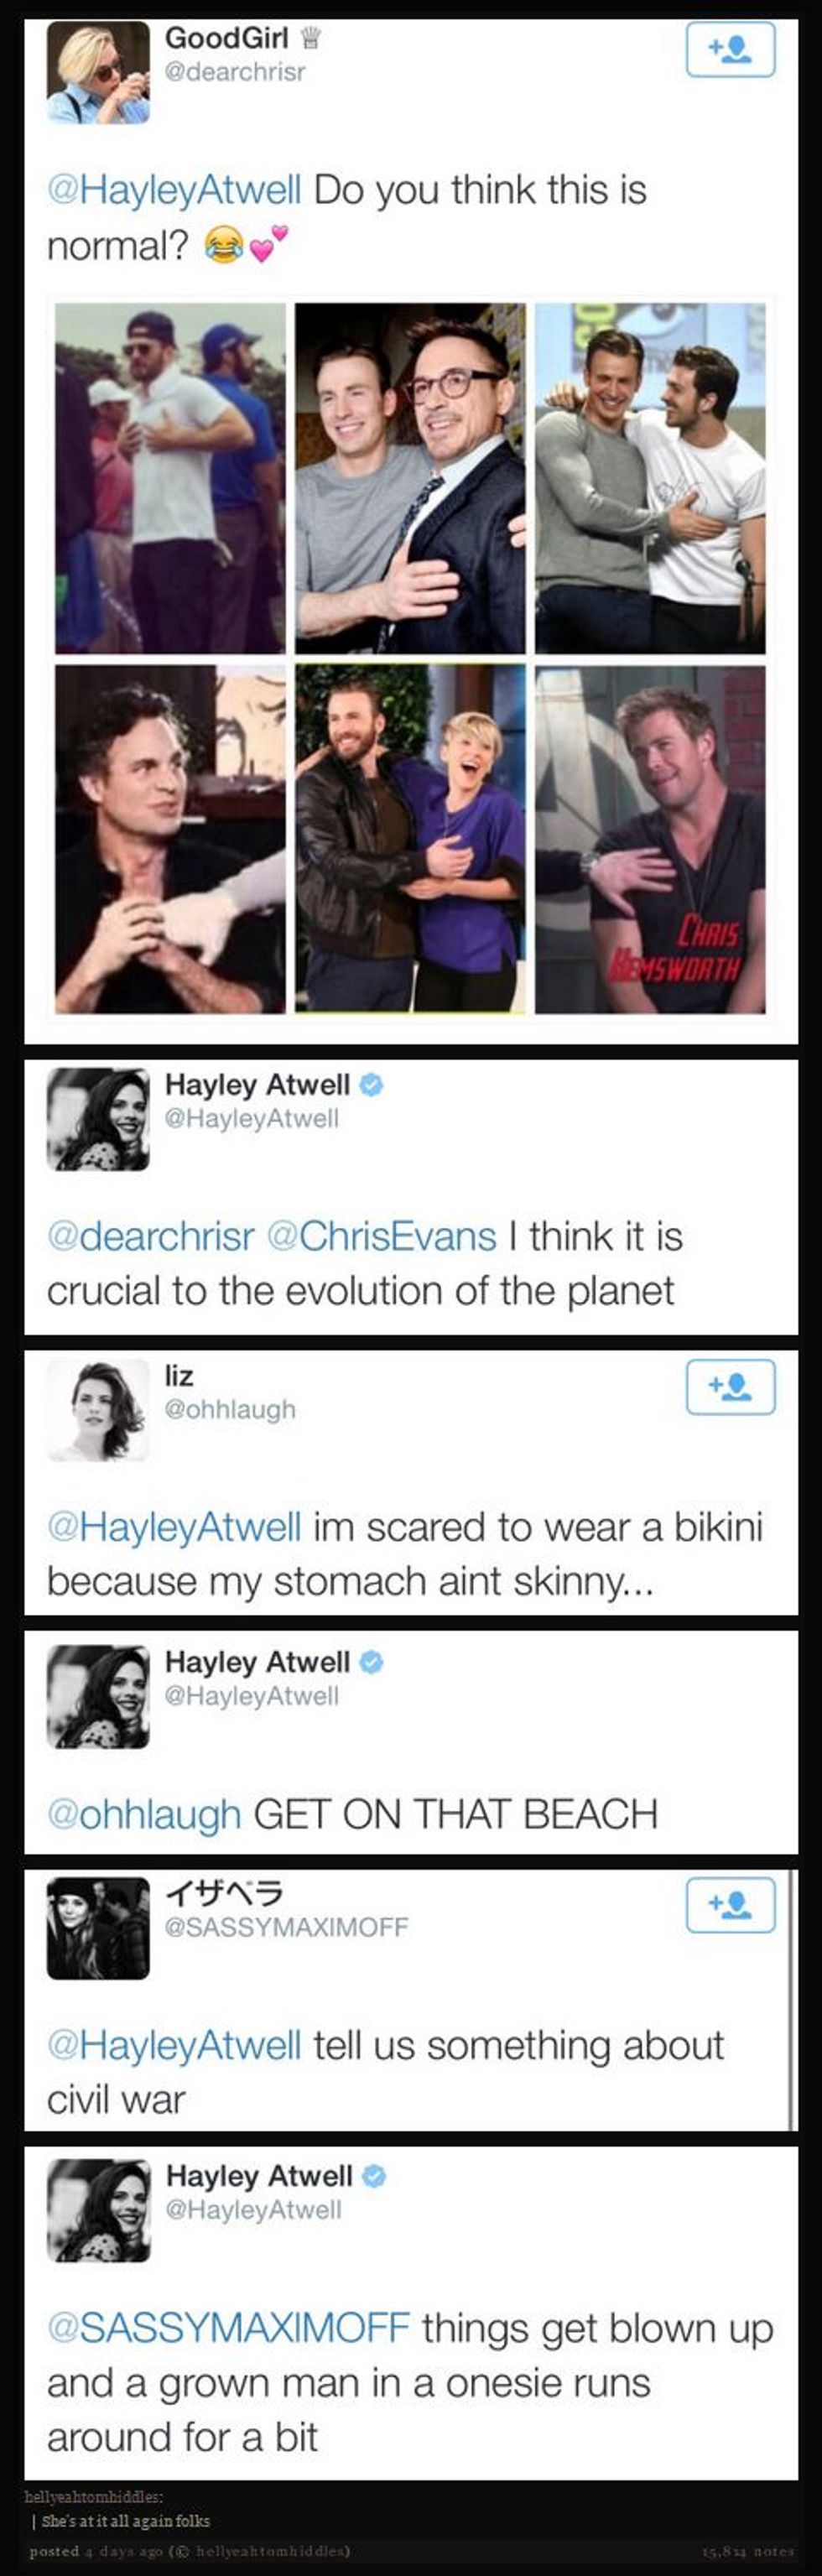Screen dimensions: 822x2576
Task: Open the photo with man in glasses and suit
Action: [410, 478]
